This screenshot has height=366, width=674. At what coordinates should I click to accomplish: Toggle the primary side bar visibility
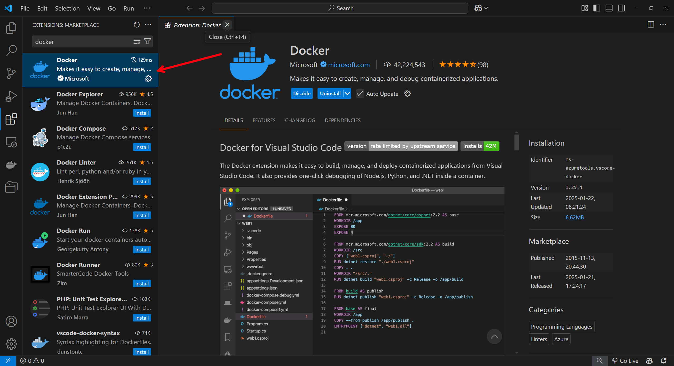pyautogui.click(x=597, y=8)
